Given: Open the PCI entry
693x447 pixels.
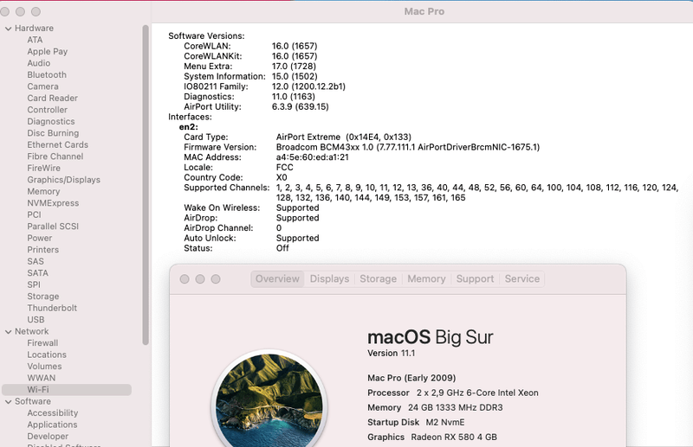Looking at the screenshot, I should click(x=34, y=215).
